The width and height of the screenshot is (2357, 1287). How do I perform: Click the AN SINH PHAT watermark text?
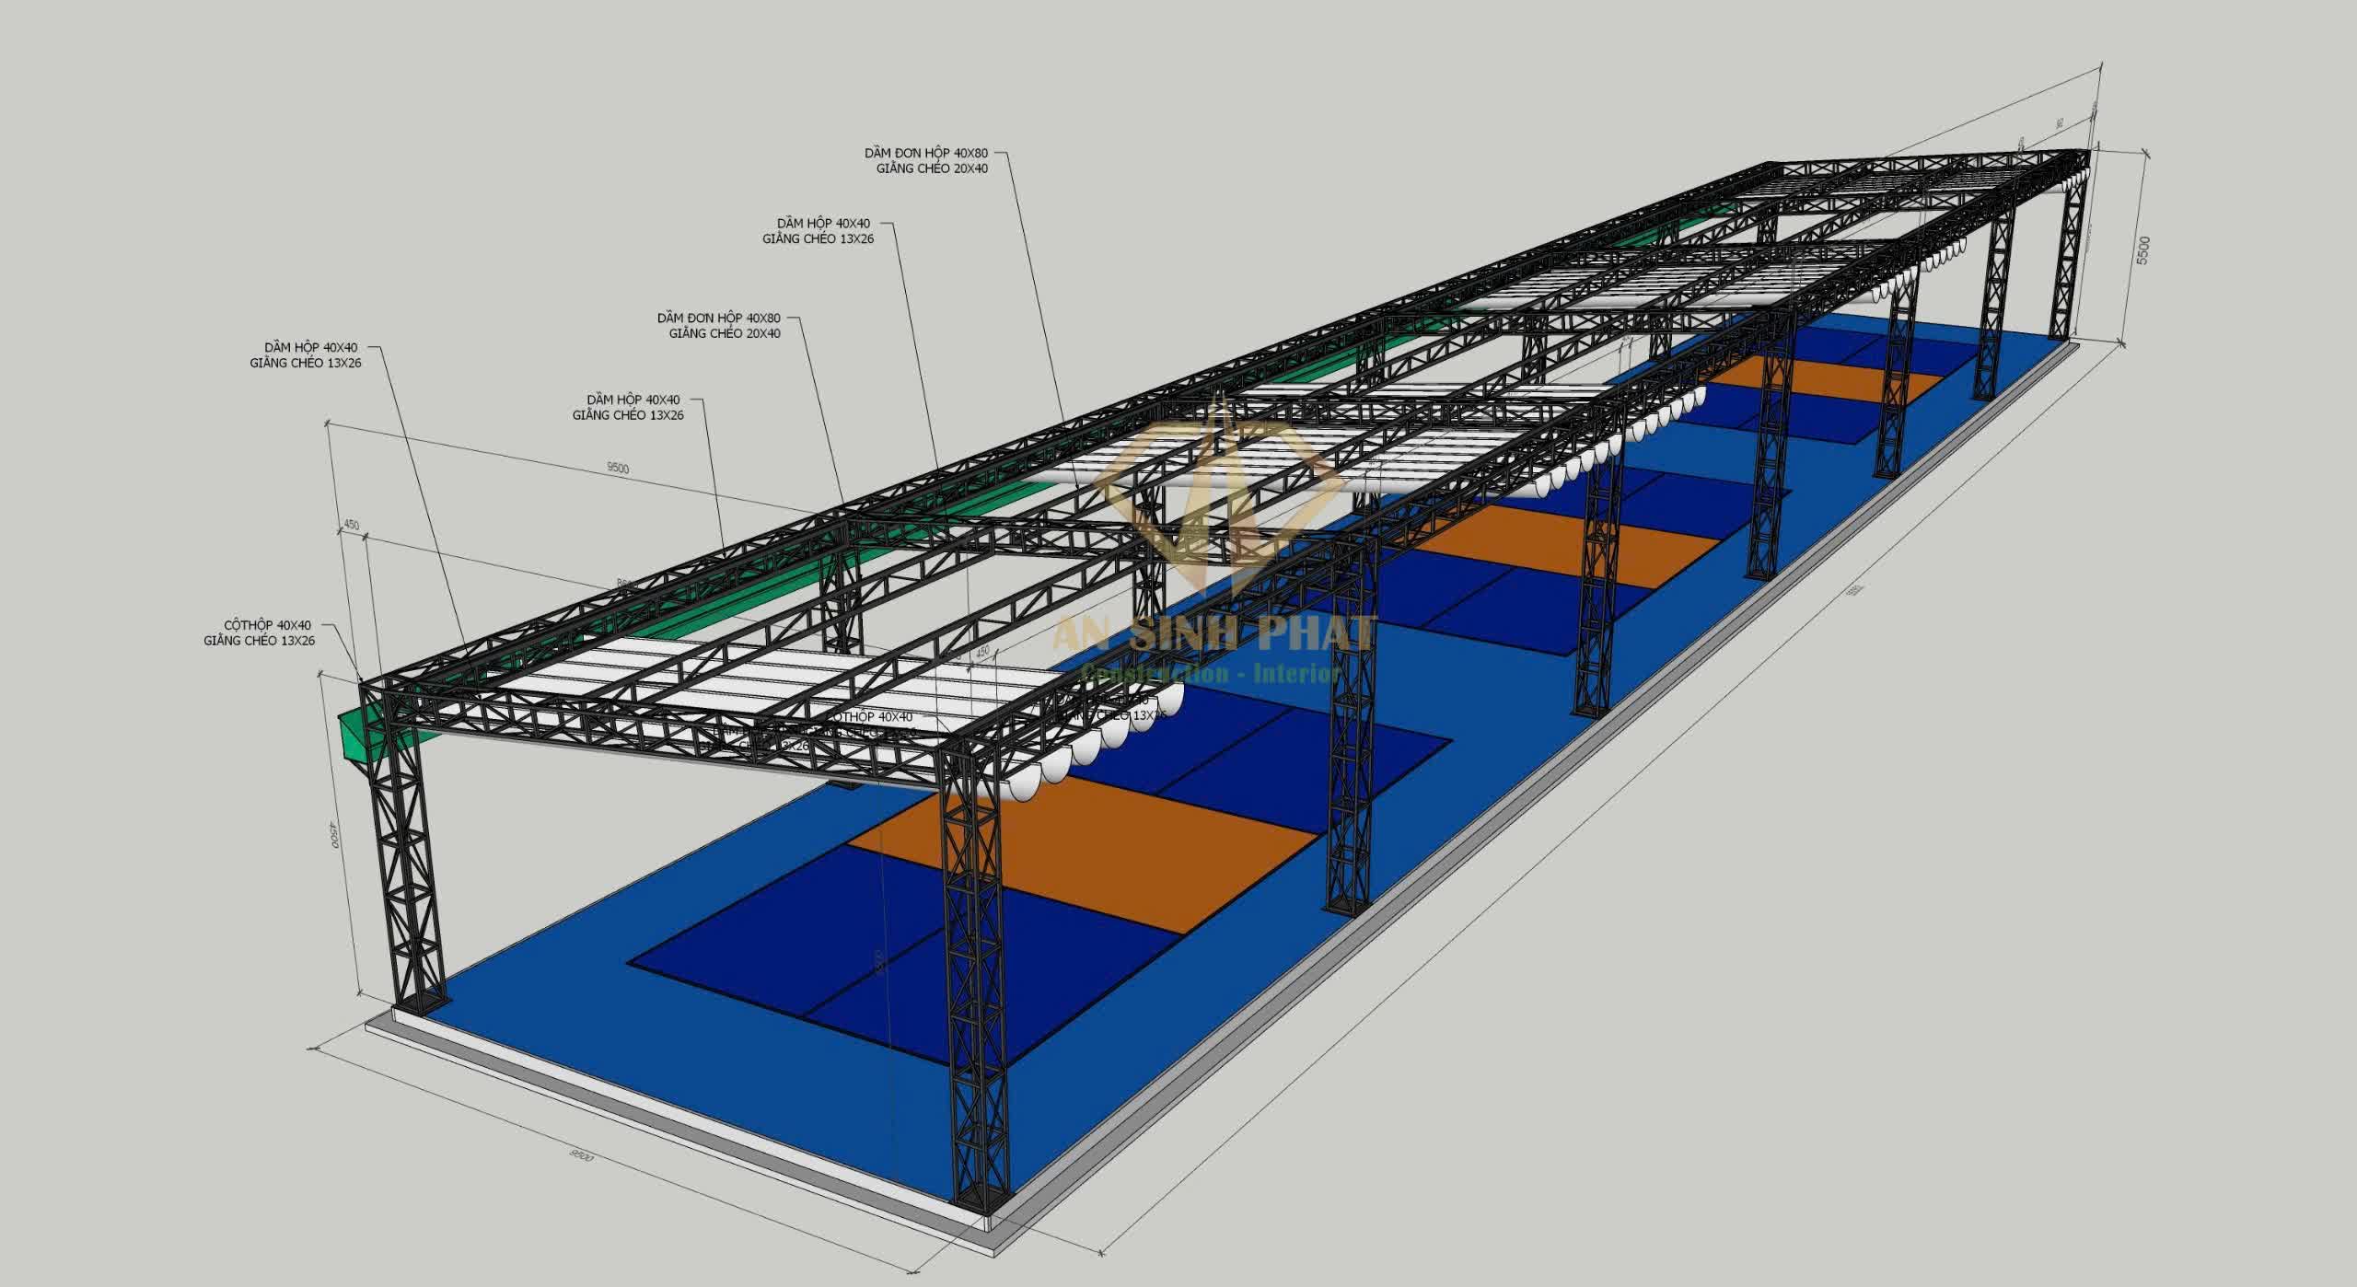[x=1215, y=633]
